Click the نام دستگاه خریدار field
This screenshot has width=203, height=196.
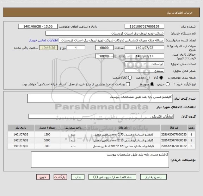[x=105, y=33]
